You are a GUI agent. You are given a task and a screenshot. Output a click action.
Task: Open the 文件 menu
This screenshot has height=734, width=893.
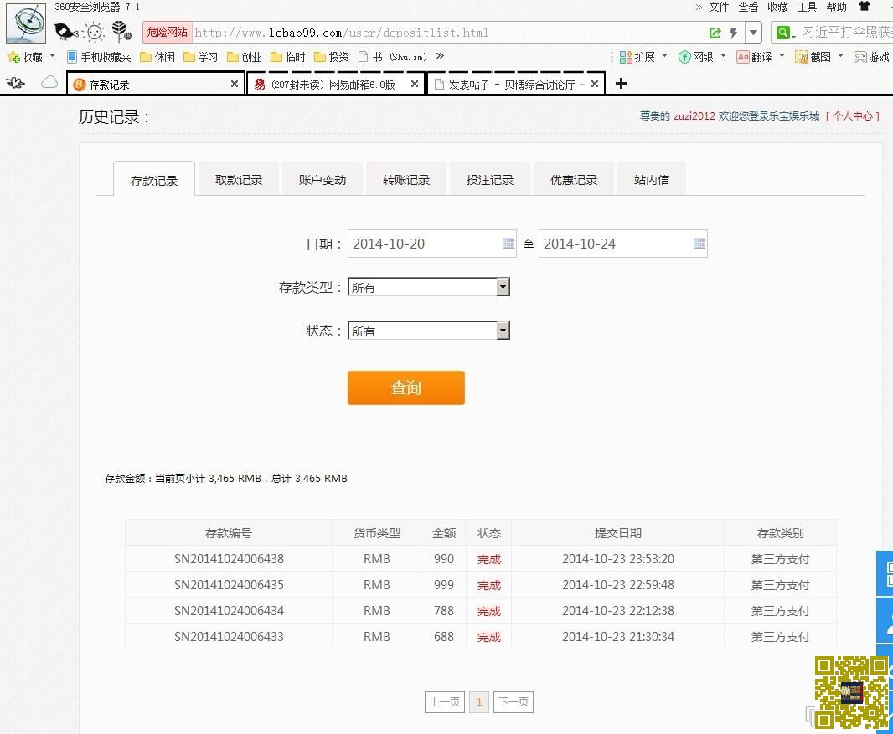(719, 7)
